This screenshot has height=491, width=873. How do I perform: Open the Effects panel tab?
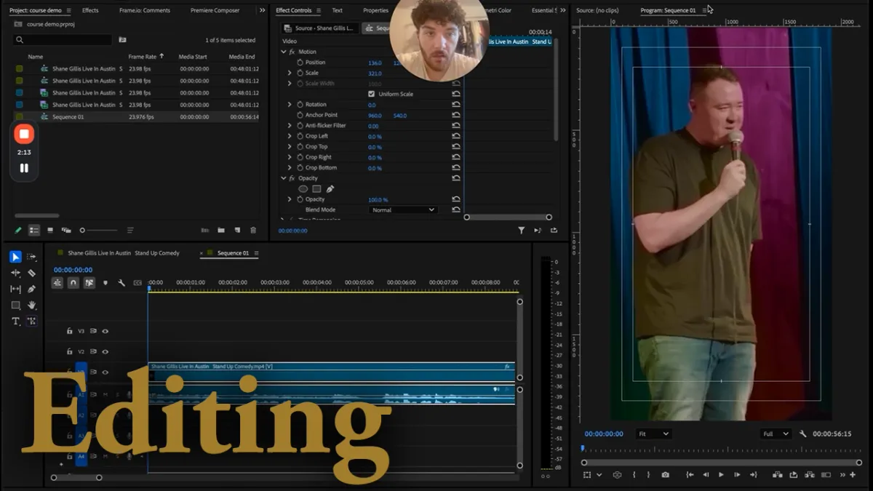point(90,11)
